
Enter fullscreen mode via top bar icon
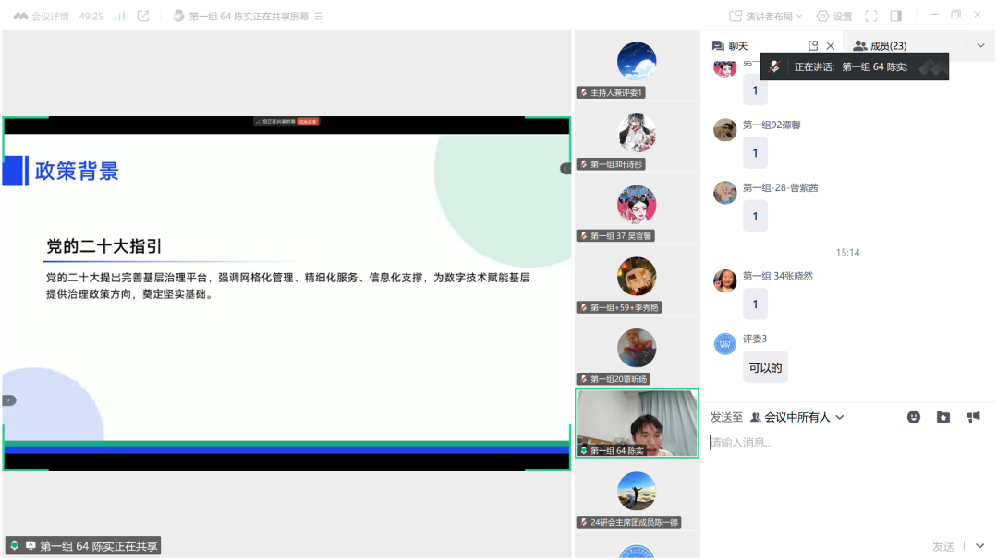tap(870, 17)
